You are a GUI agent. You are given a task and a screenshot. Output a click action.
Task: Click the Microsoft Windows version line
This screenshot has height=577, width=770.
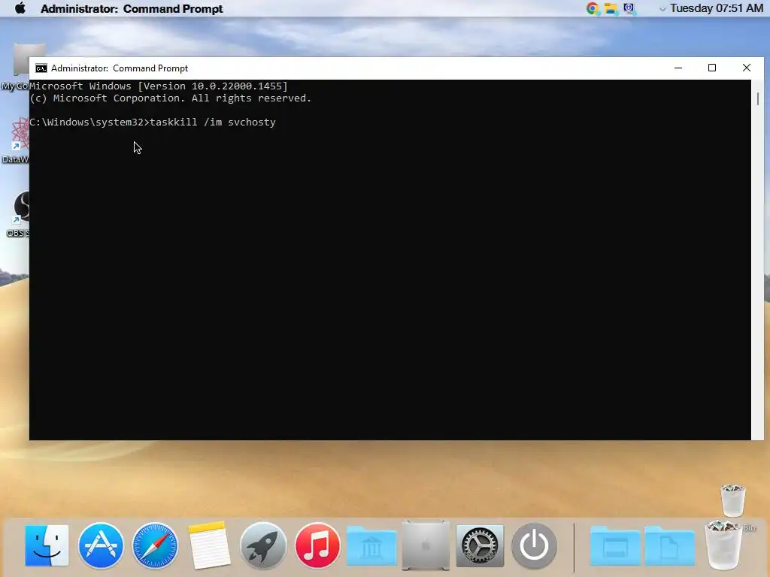pyautogui.click(x=159, y=86)
